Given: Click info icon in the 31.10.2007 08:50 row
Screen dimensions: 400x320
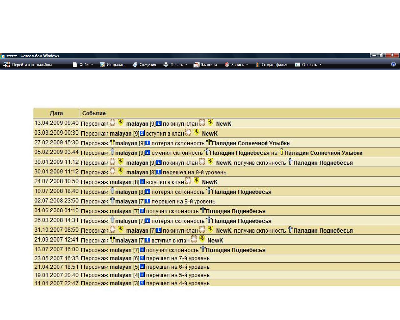Looking at the screenshot, I should pyautogui.click(x=159, y=230).
